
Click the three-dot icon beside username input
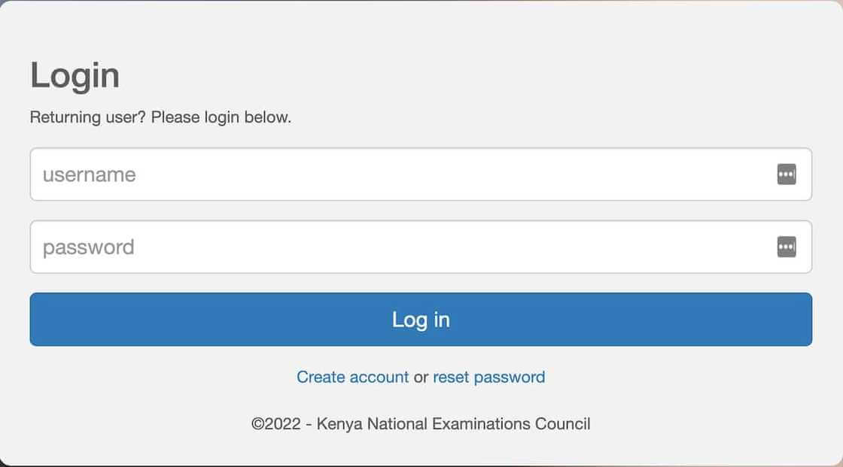point(786,174)
